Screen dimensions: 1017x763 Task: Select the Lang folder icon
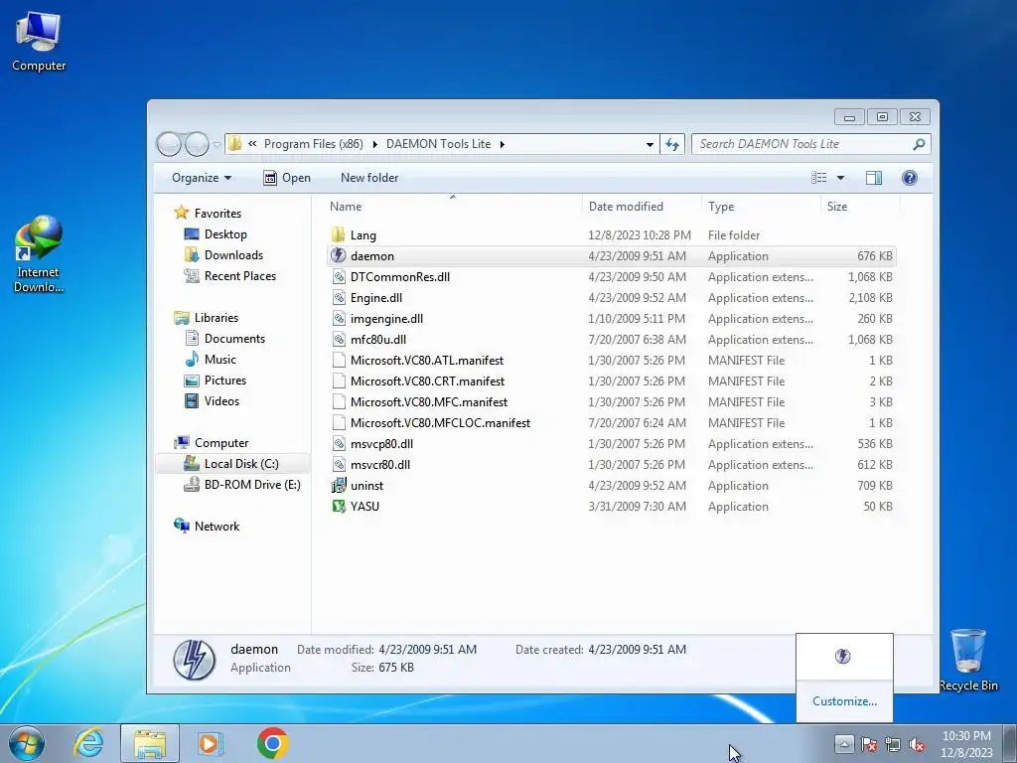338,234
